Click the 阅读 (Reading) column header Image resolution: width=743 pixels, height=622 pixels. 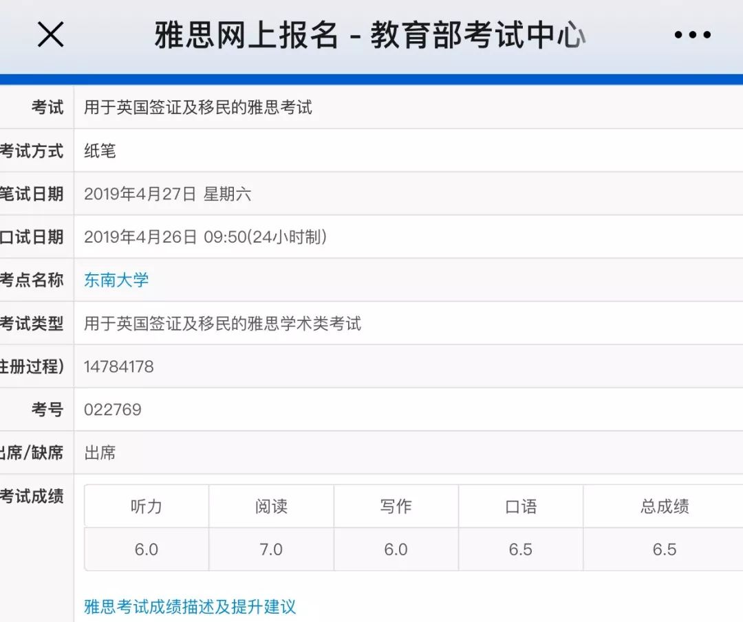[x=271, y=507]
